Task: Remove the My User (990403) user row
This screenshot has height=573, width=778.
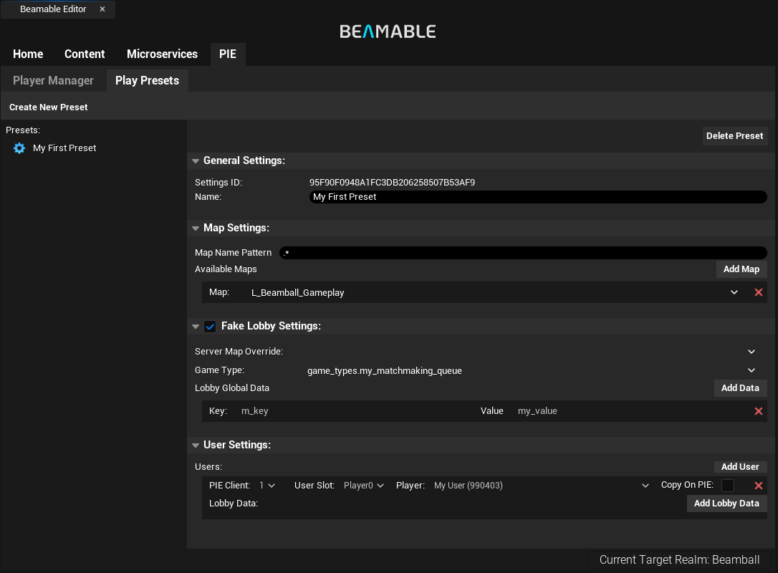Action: click(x=758, y=486)
